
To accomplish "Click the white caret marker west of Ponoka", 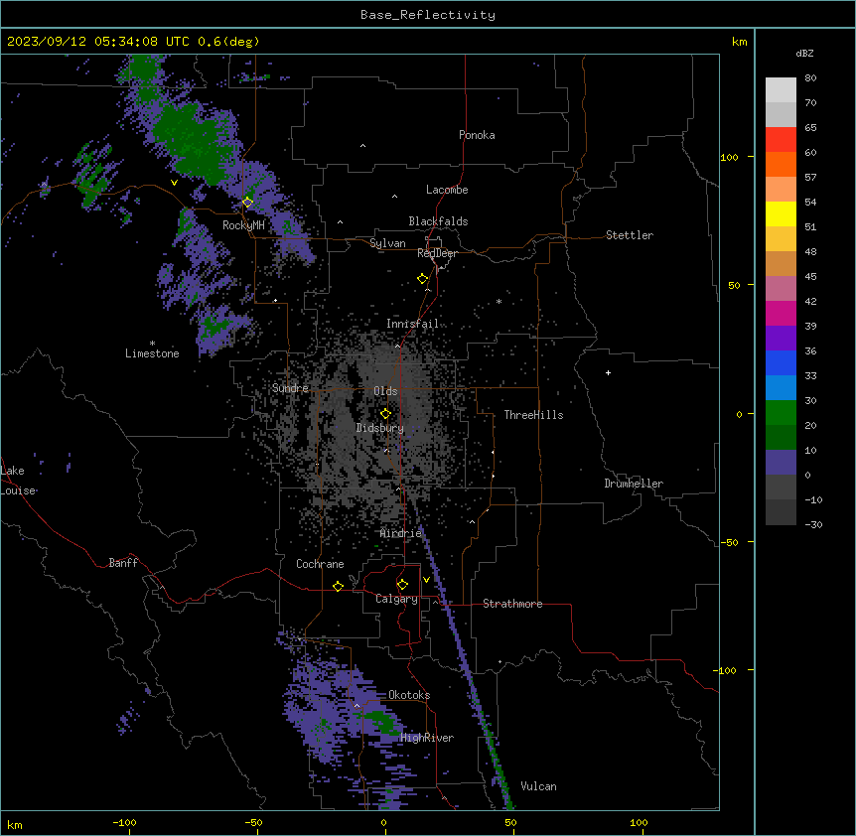I will pyautogui.click(x=362, y=146).
